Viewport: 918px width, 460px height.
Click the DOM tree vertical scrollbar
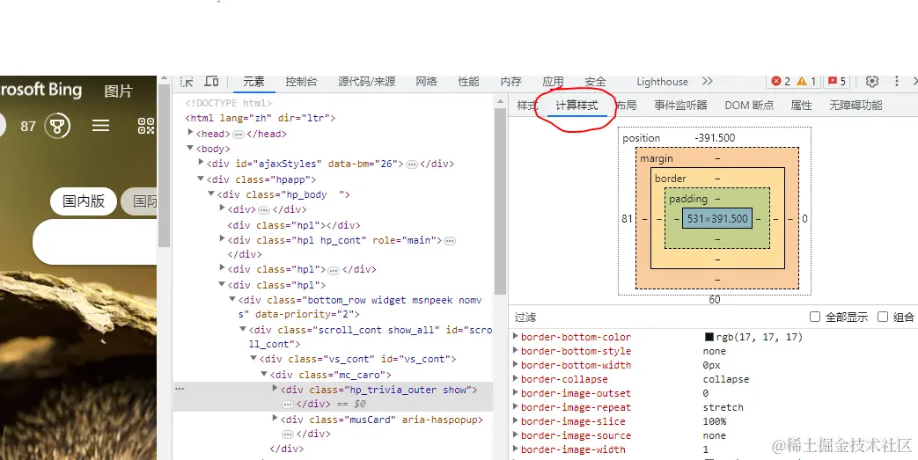click(x=500, y=202)
